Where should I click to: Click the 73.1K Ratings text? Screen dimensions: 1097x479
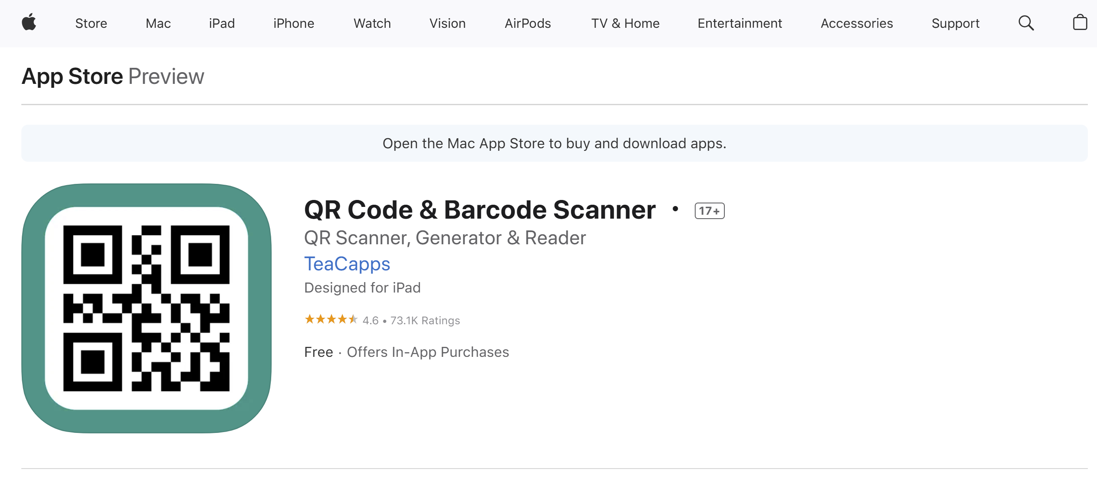coord(425,320)
